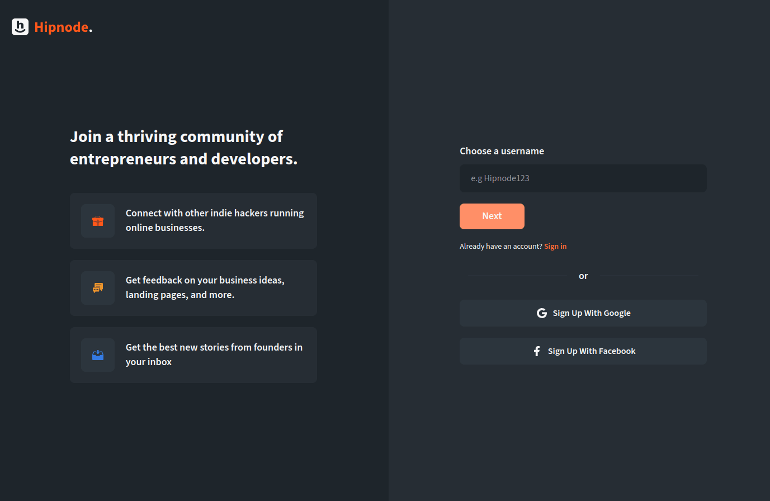Screen dimensions: 770x501
Task: Click the 'Sign Up With Google' text
Action: (591, 313)
